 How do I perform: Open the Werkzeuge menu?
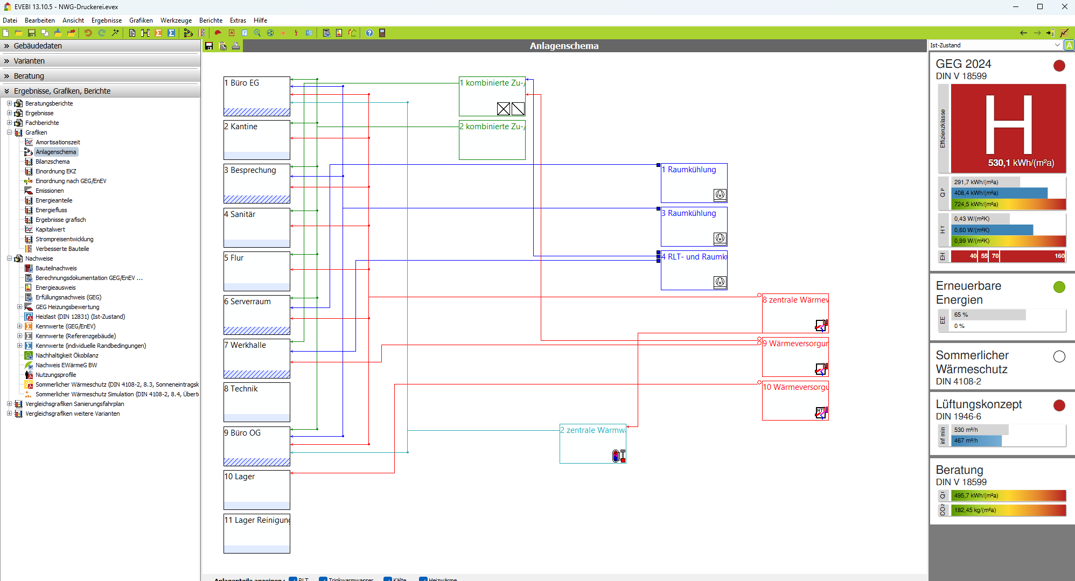[176, 20]
